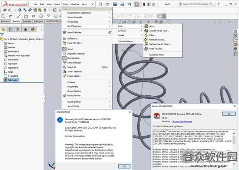Select Solid Helix1 in feature tree

click(11, 80)
